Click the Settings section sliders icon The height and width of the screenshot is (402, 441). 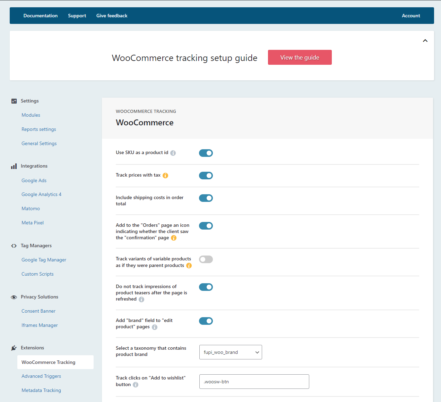pos(14,101)
